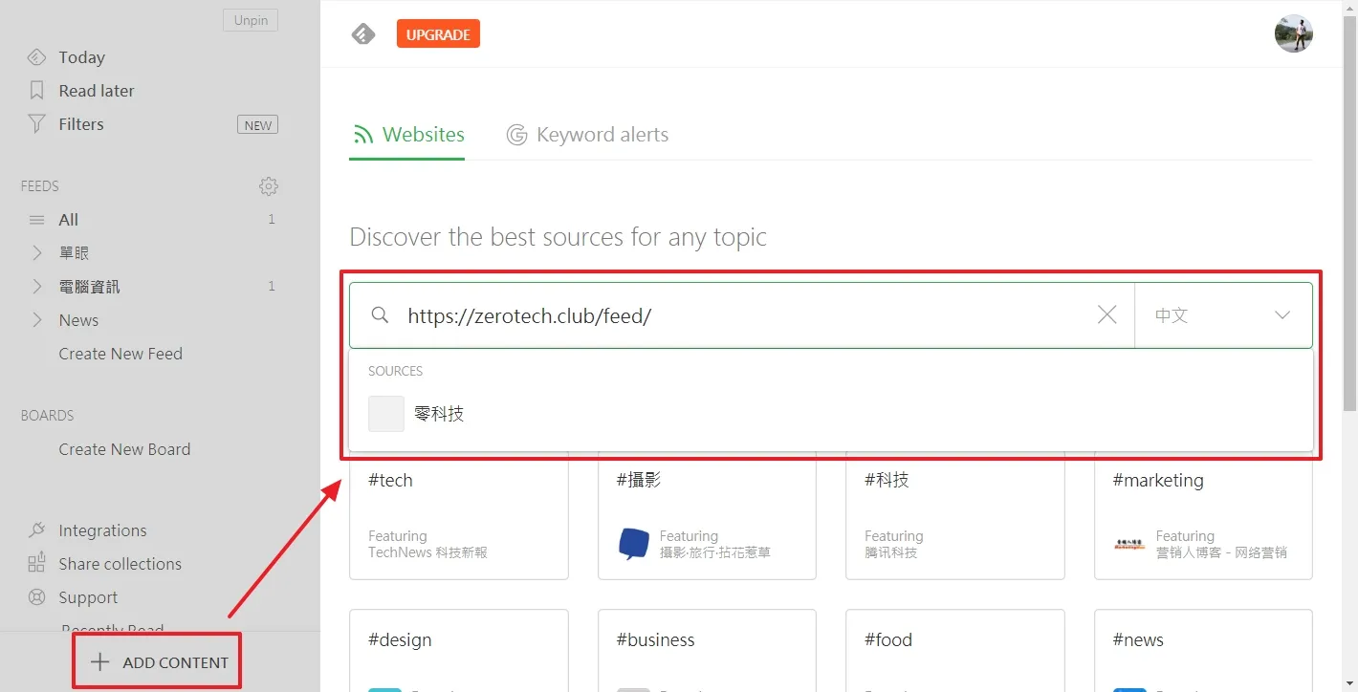Expand the 單眼 feed folder
Screen dimensions: 1358x692
36,253
